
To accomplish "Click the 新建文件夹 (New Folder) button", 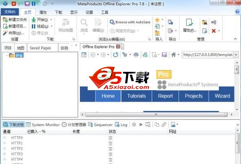I will pyautogui.click(x=15, y=20).
